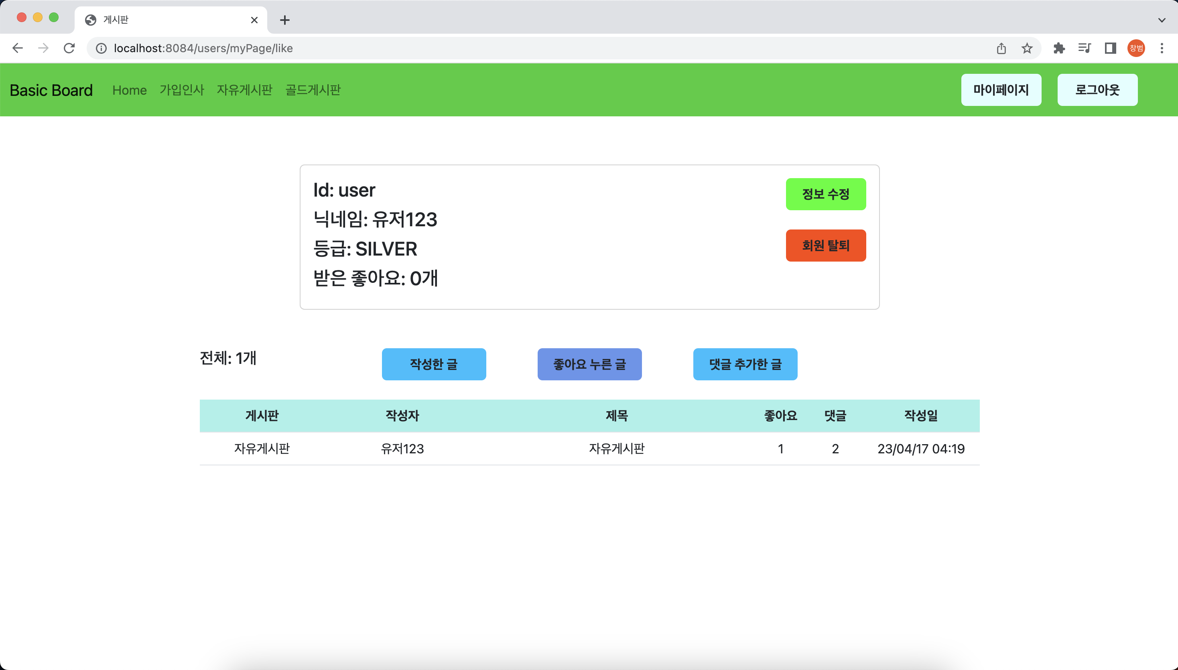Open the 자유게시판 post title in the table
The image size is (1178, 670).
pos(617,449)
